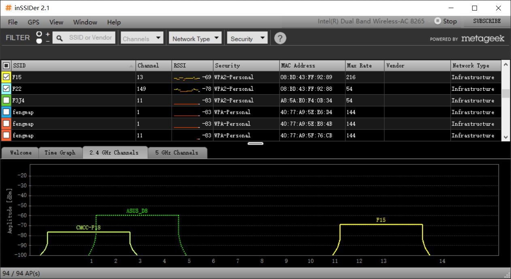This screenshot has width=511, height=279.
Task: Open the GPS menu
Action: tap(34, 22)
